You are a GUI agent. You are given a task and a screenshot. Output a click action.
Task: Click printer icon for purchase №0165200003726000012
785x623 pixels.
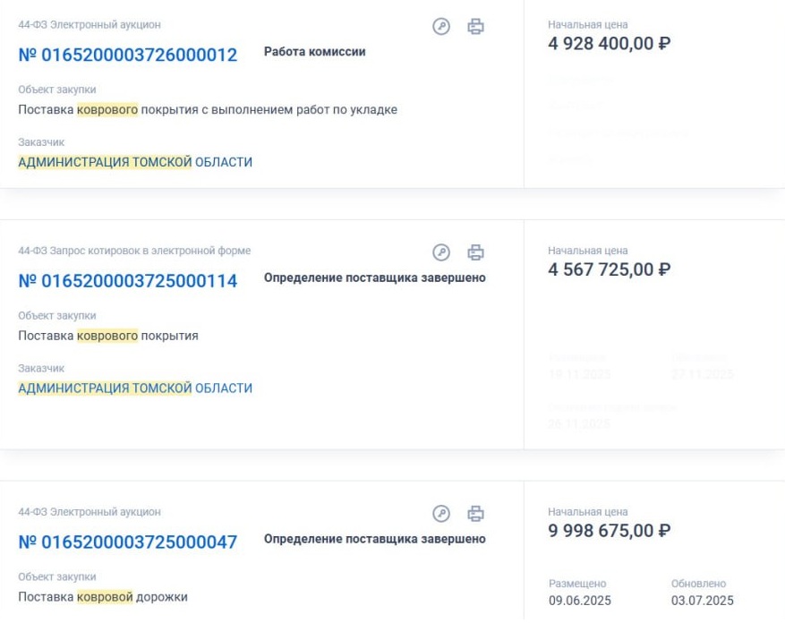[x=476, y=27]
